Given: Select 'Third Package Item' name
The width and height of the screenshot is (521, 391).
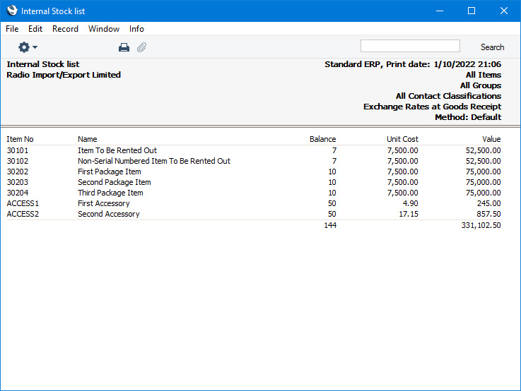Looking at the screenshot, I should [110, 193].
